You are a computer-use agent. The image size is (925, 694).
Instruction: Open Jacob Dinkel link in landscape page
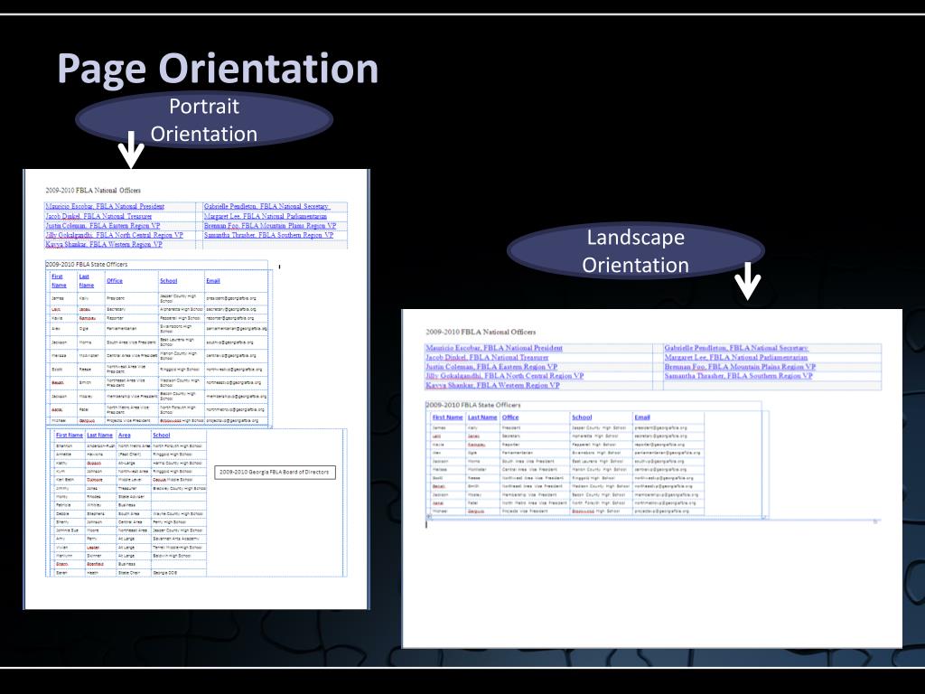[487, 358]
